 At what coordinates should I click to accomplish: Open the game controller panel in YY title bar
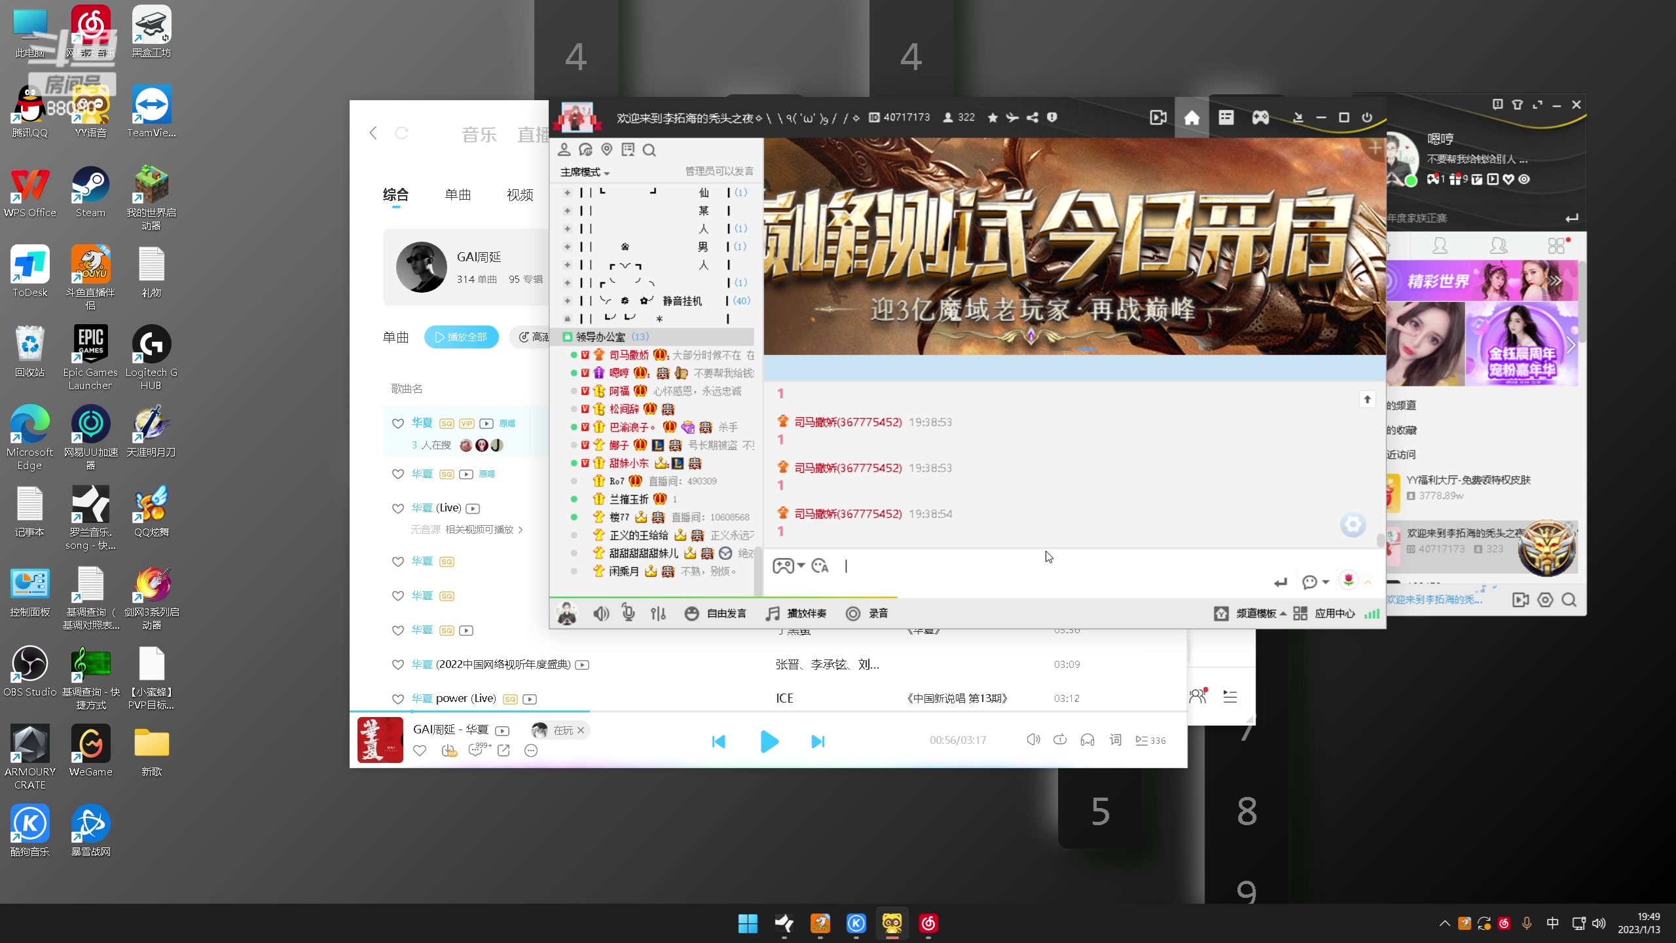(x=1259, y=117)
